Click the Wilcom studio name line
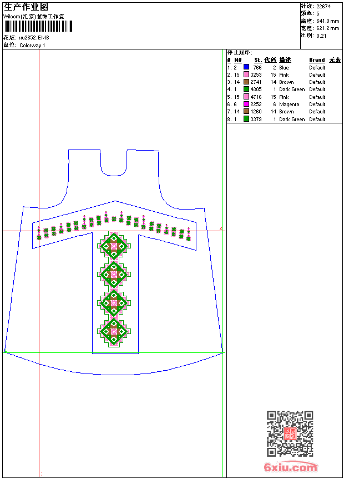The width and height of the screenshot is (344, 478). (34, 17)
